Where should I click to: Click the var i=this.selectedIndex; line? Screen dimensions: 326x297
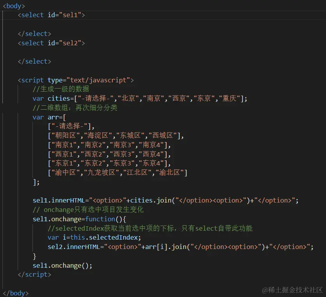(x=94, y=237)
